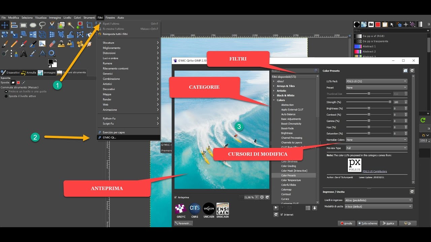Expand the Black & White filter category
The width and height of the screenshot is (431, 242).
coord(274,95)
